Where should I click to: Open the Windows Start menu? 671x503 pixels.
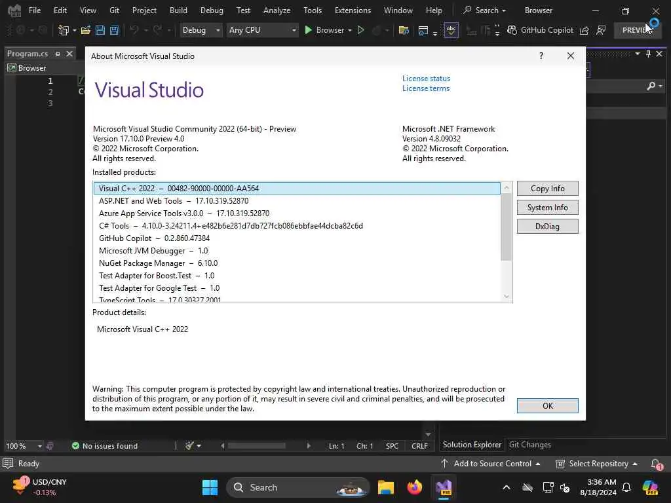click(x=210, y=487)
